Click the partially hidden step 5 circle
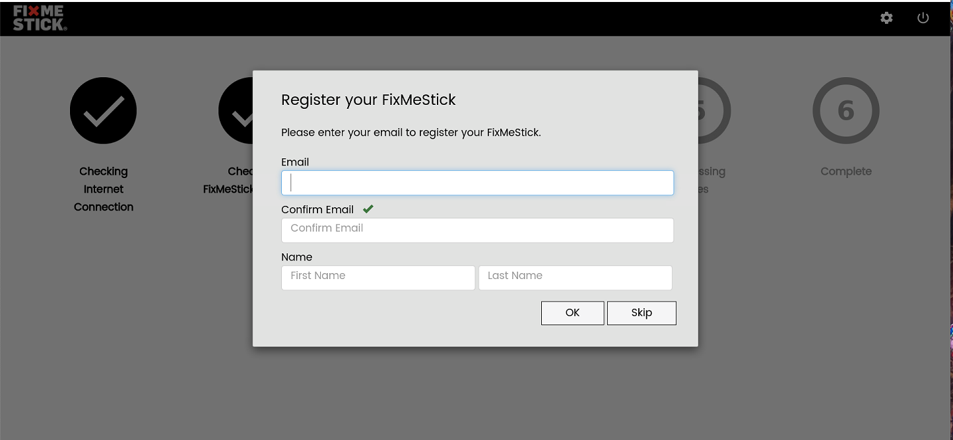The width and height of the screenshot is (953, 440). (715, 111)
